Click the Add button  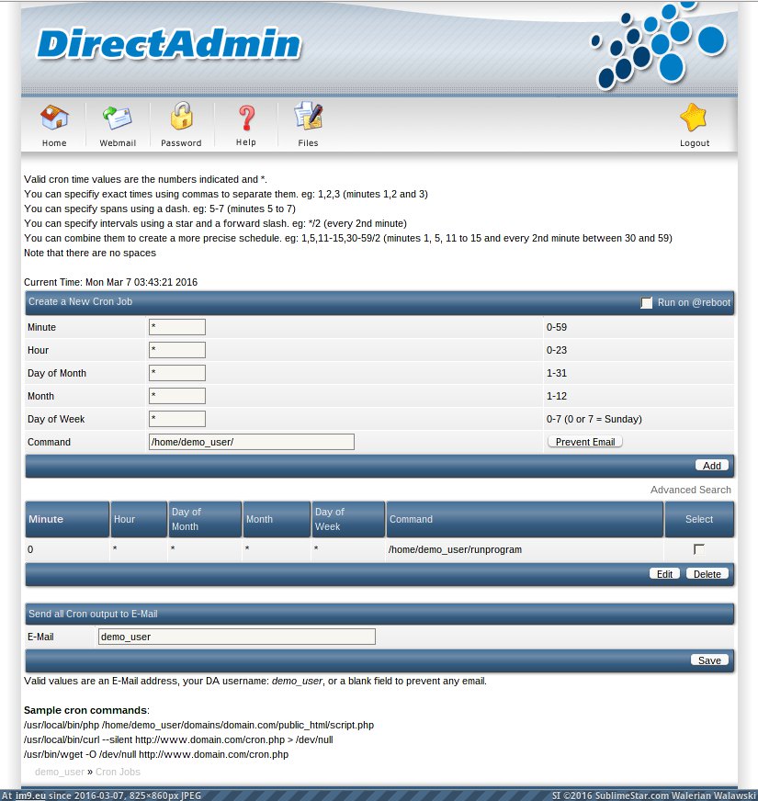(712, 466)
